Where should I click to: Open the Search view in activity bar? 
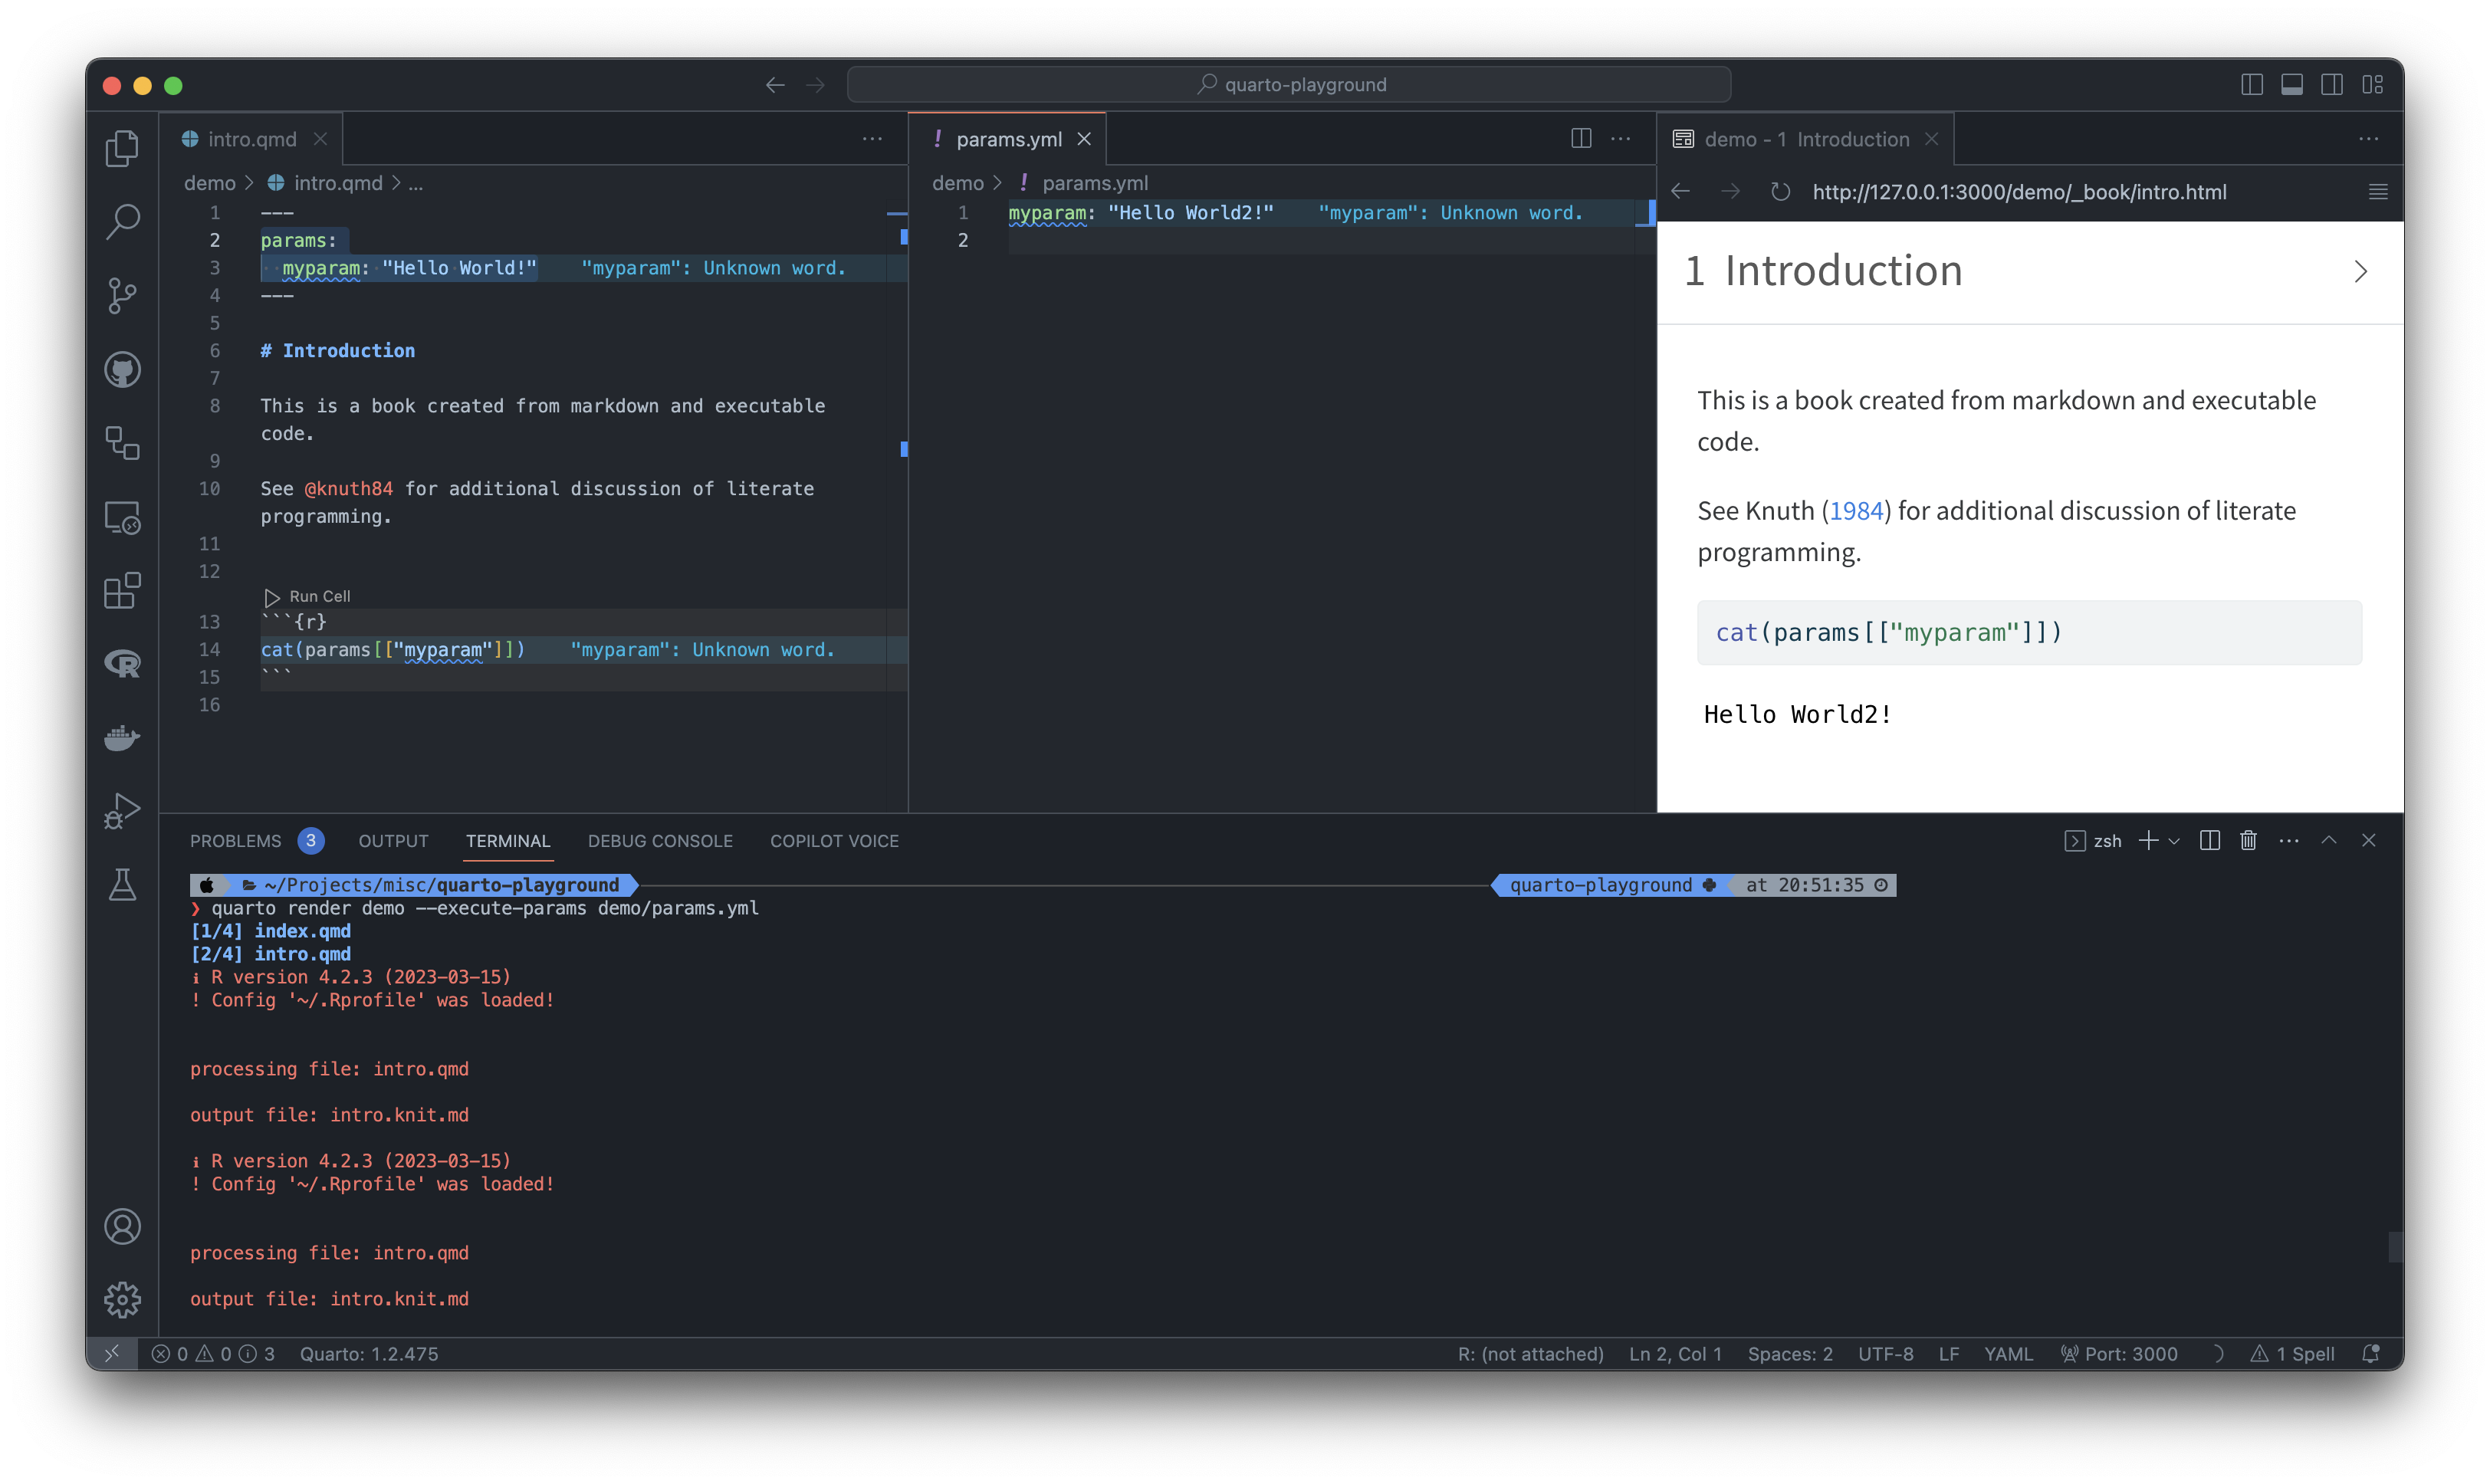pyautogui.click(x=122, y=222)
